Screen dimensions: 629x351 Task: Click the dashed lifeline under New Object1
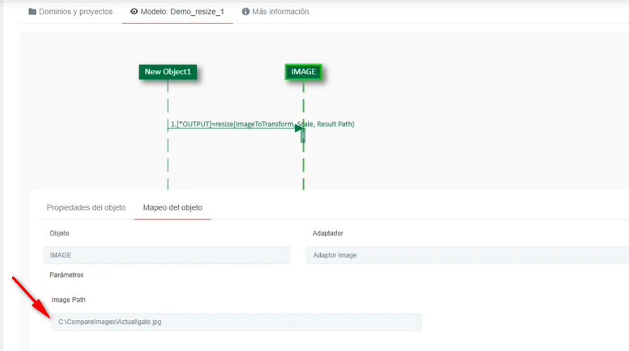[x=168, y=164]
